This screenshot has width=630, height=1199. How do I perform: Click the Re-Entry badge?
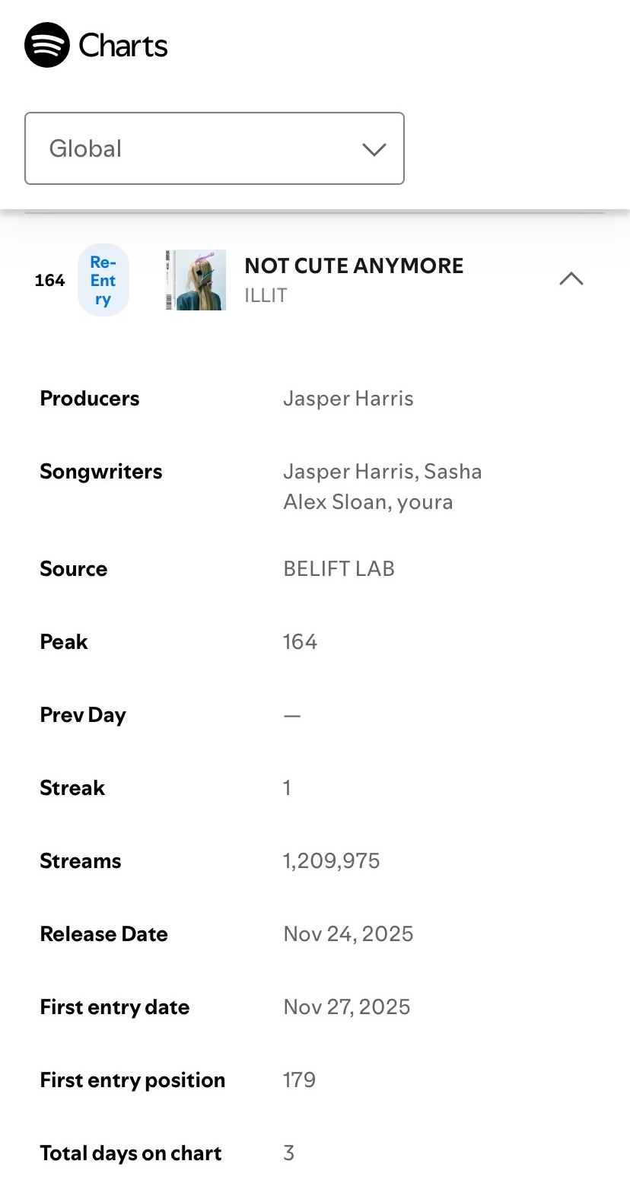103,280
